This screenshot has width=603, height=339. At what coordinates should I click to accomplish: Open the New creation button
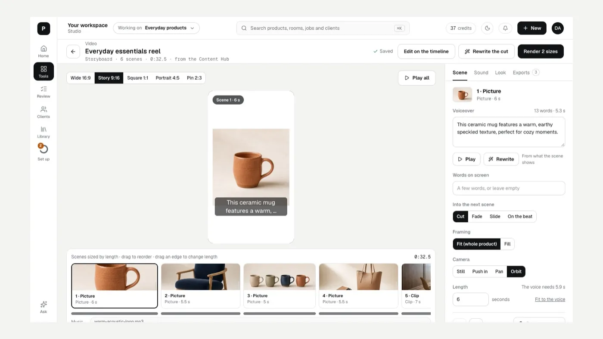532,28
